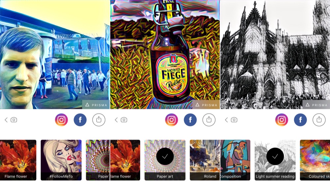The width and height of the screenshot is (330, 194).
Task: Tap back chevron below cathedral sketch
Action: (x=226, y=120)
